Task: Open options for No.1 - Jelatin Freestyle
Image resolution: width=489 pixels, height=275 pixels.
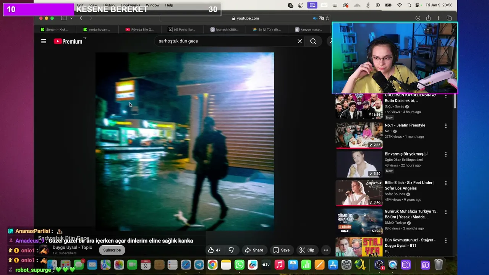Action: (445, 126)
